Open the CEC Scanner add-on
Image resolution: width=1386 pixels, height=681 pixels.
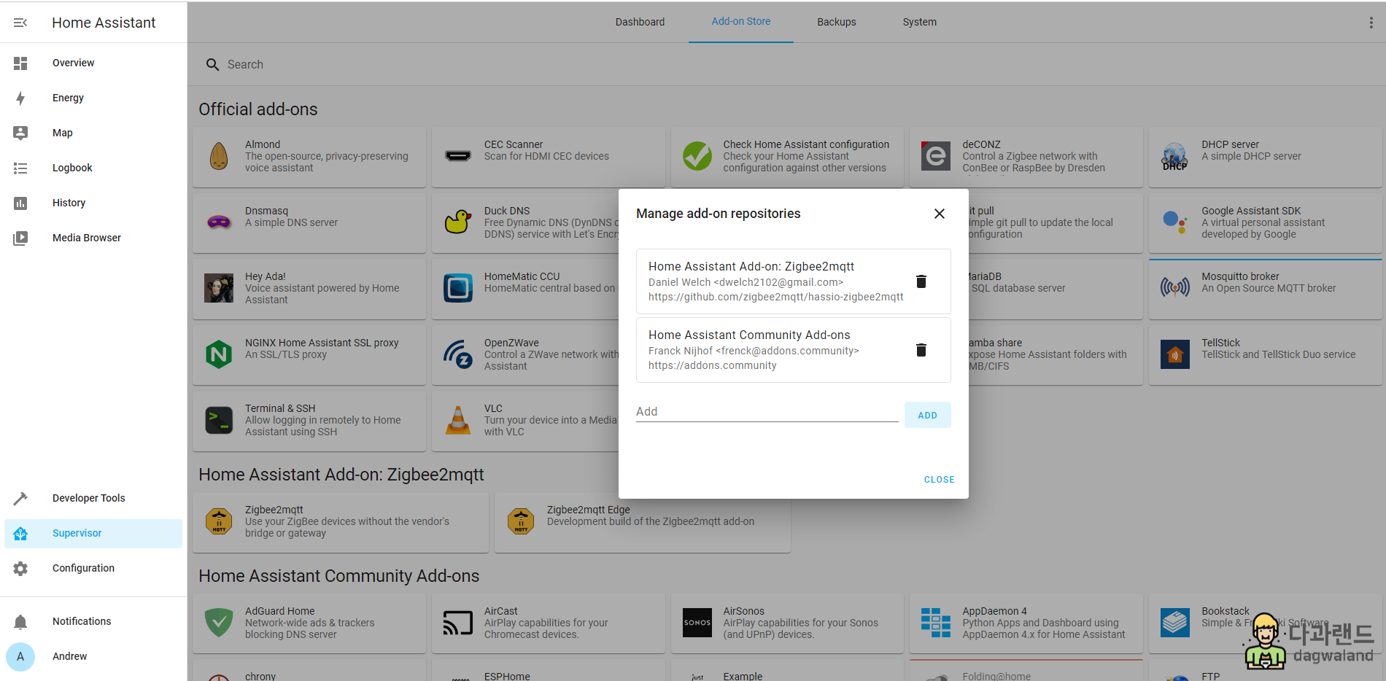[549, 157]
